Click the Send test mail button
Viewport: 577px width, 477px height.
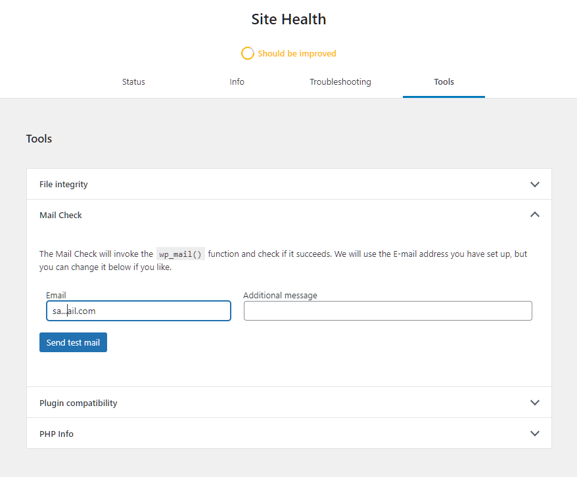click(73, 342)
